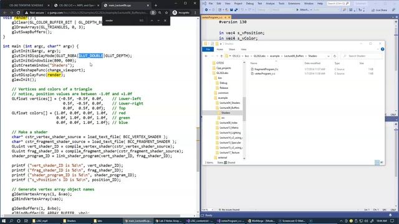Click Navigate Backward in Visual Studio toolbar
This screenshot has height=224, width=399.
[206, 10]
